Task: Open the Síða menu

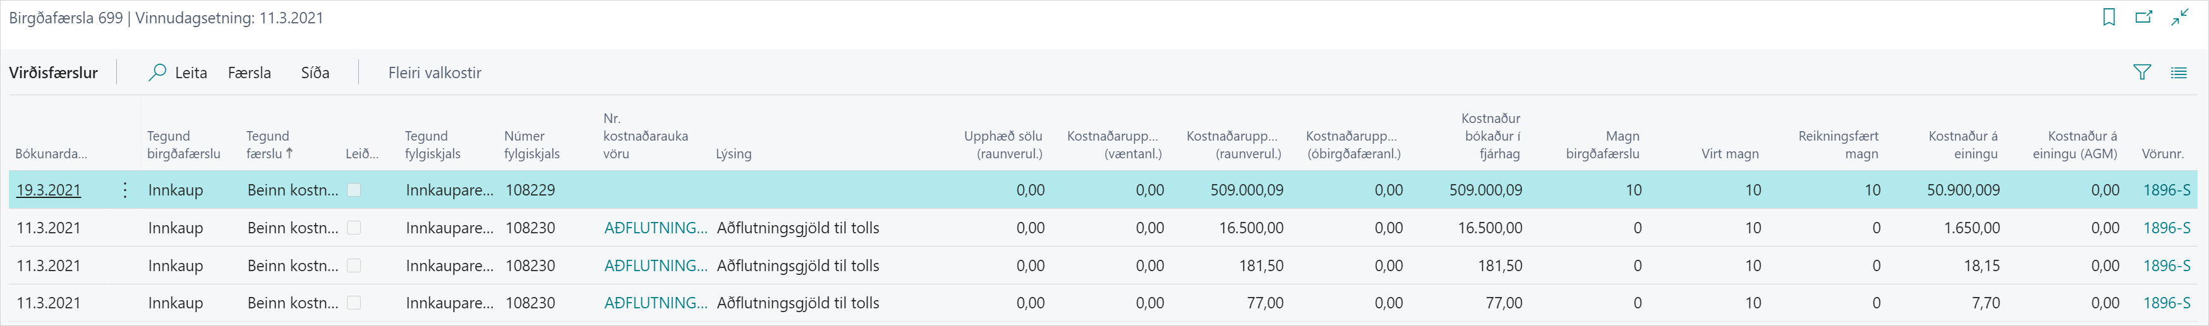Action: click(x=315, y=73)
